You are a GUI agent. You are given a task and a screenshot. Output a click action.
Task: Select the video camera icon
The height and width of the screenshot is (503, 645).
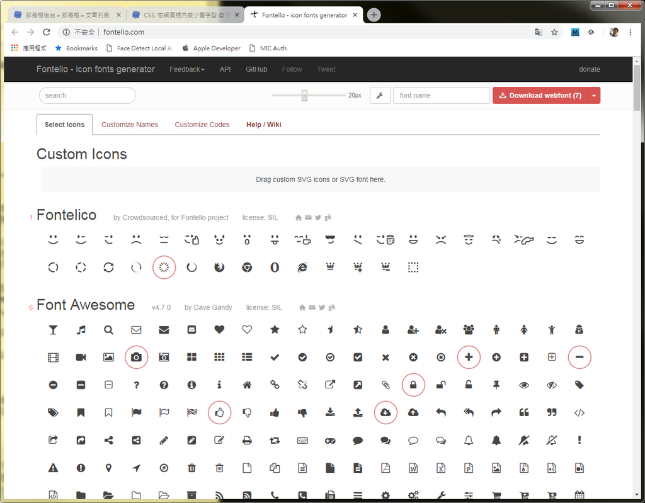pyautogui.click(x=81, y=357)
